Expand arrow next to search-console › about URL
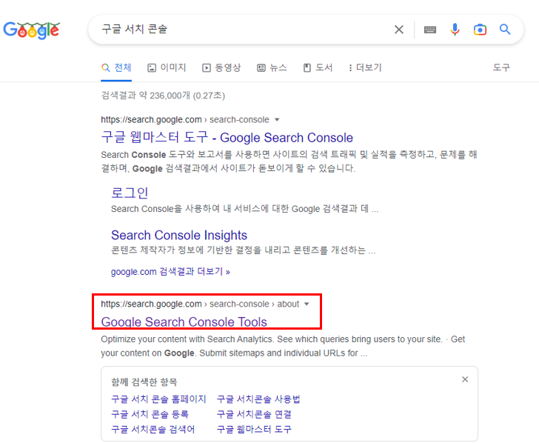 [307, 304]
